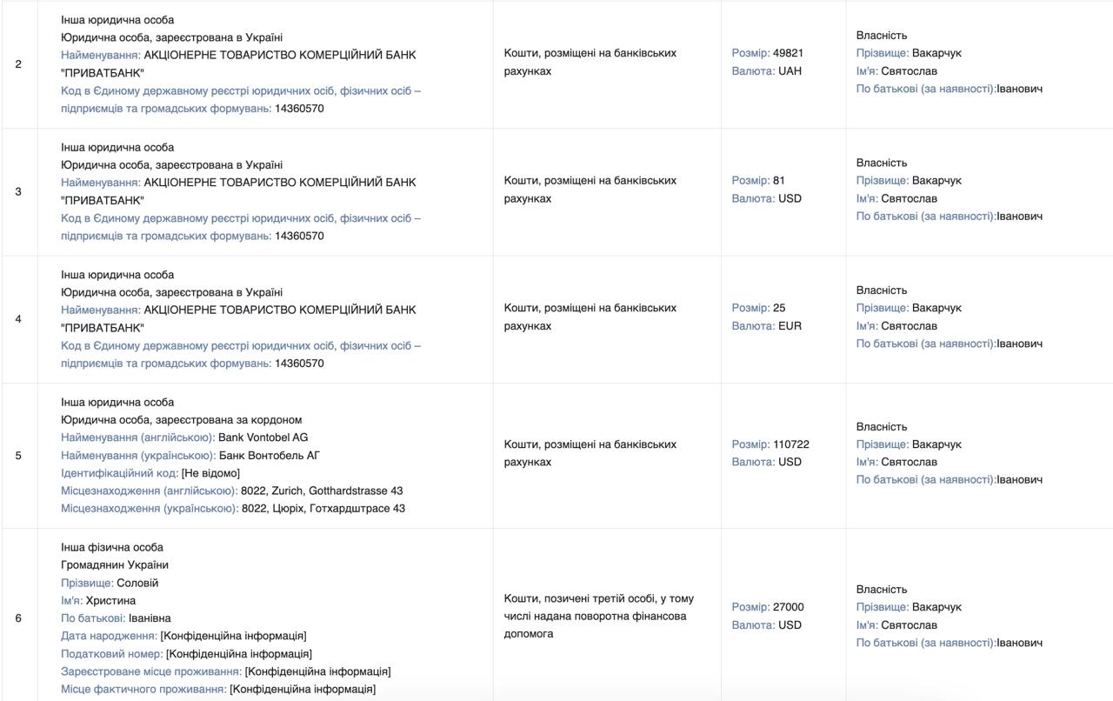
Task: Click the 'Цюріх, Готхардштрасе 43' Ukrainian address
Action: [x=323, y=509]
